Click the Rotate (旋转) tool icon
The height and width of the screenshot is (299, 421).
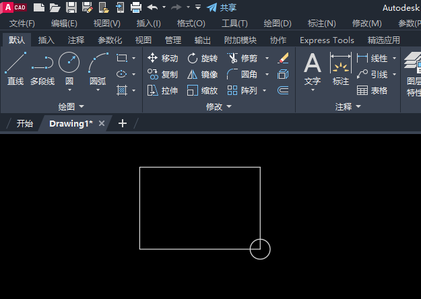click(192, 58)
